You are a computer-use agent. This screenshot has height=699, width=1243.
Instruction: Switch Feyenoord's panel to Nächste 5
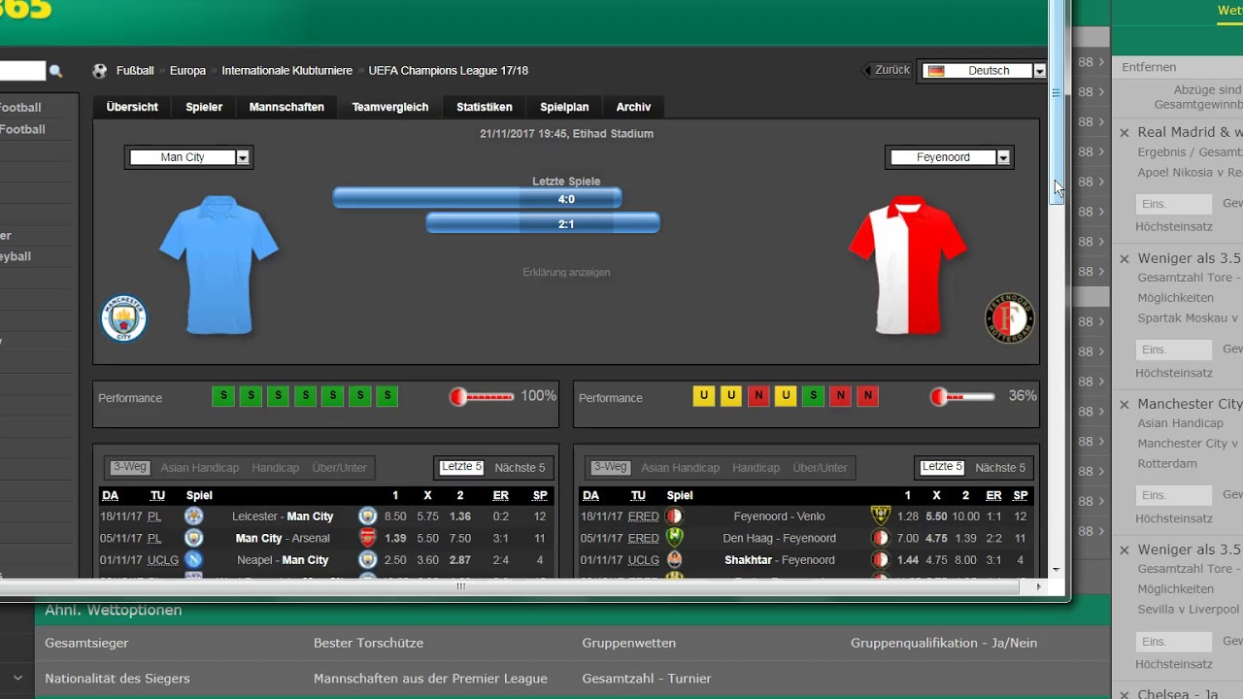click(x=1000, y=468)
